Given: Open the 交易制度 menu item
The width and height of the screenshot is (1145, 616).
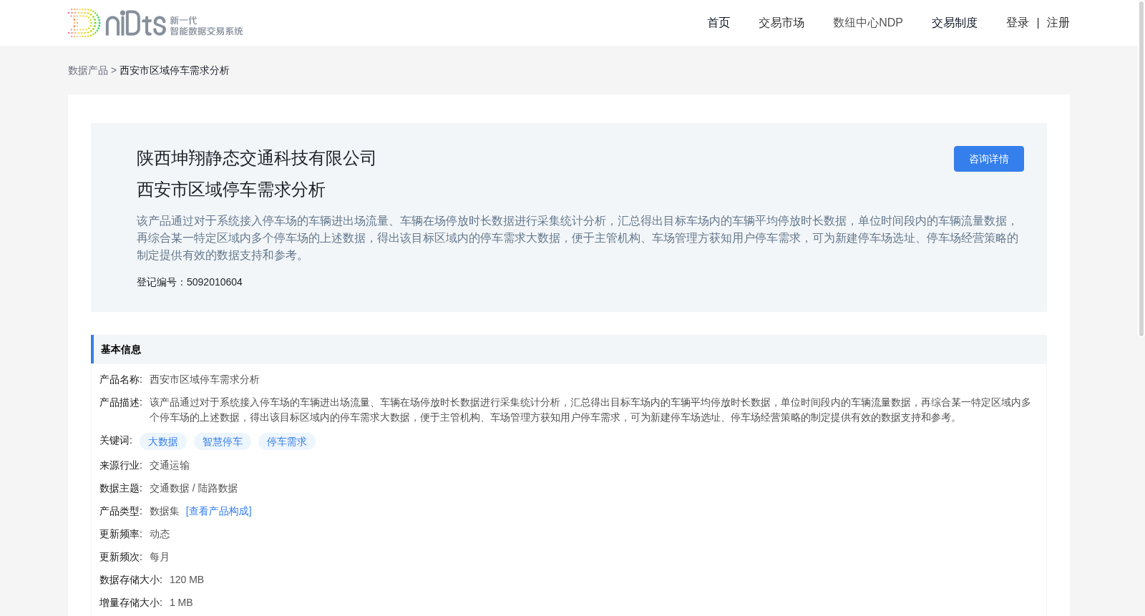Looking at the screenshot, I should (955, 23).
